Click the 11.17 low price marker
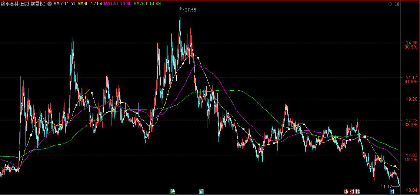This screenshot has height=195, width=420. (x=386, y=186)
